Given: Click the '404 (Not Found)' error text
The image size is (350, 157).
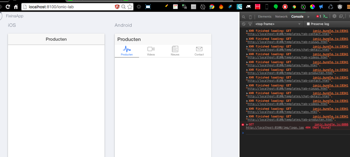Looking at the screenshot, I should pos(318,128).
